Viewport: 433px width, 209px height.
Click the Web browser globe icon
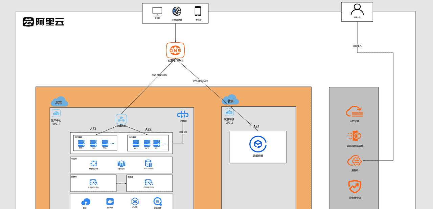pyautogui.click(x=177, y=12)
